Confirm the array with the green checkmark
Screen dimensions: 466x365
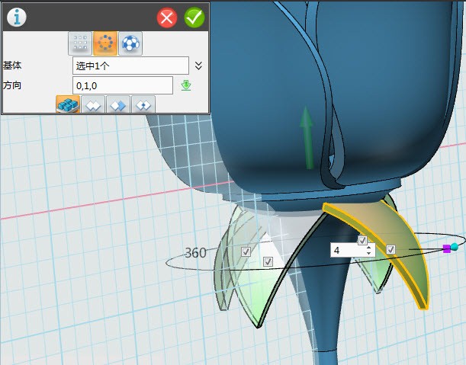point(194,18)
